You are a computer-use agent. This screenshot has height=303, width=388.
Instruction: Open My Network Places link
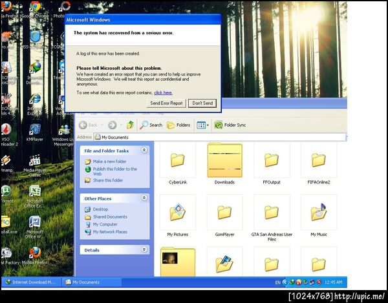pyautogui.click(x=110, y=232)
